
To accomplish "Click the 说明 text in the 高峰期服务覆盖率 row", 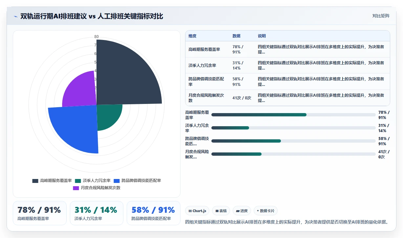I will [x=321, y=50].
